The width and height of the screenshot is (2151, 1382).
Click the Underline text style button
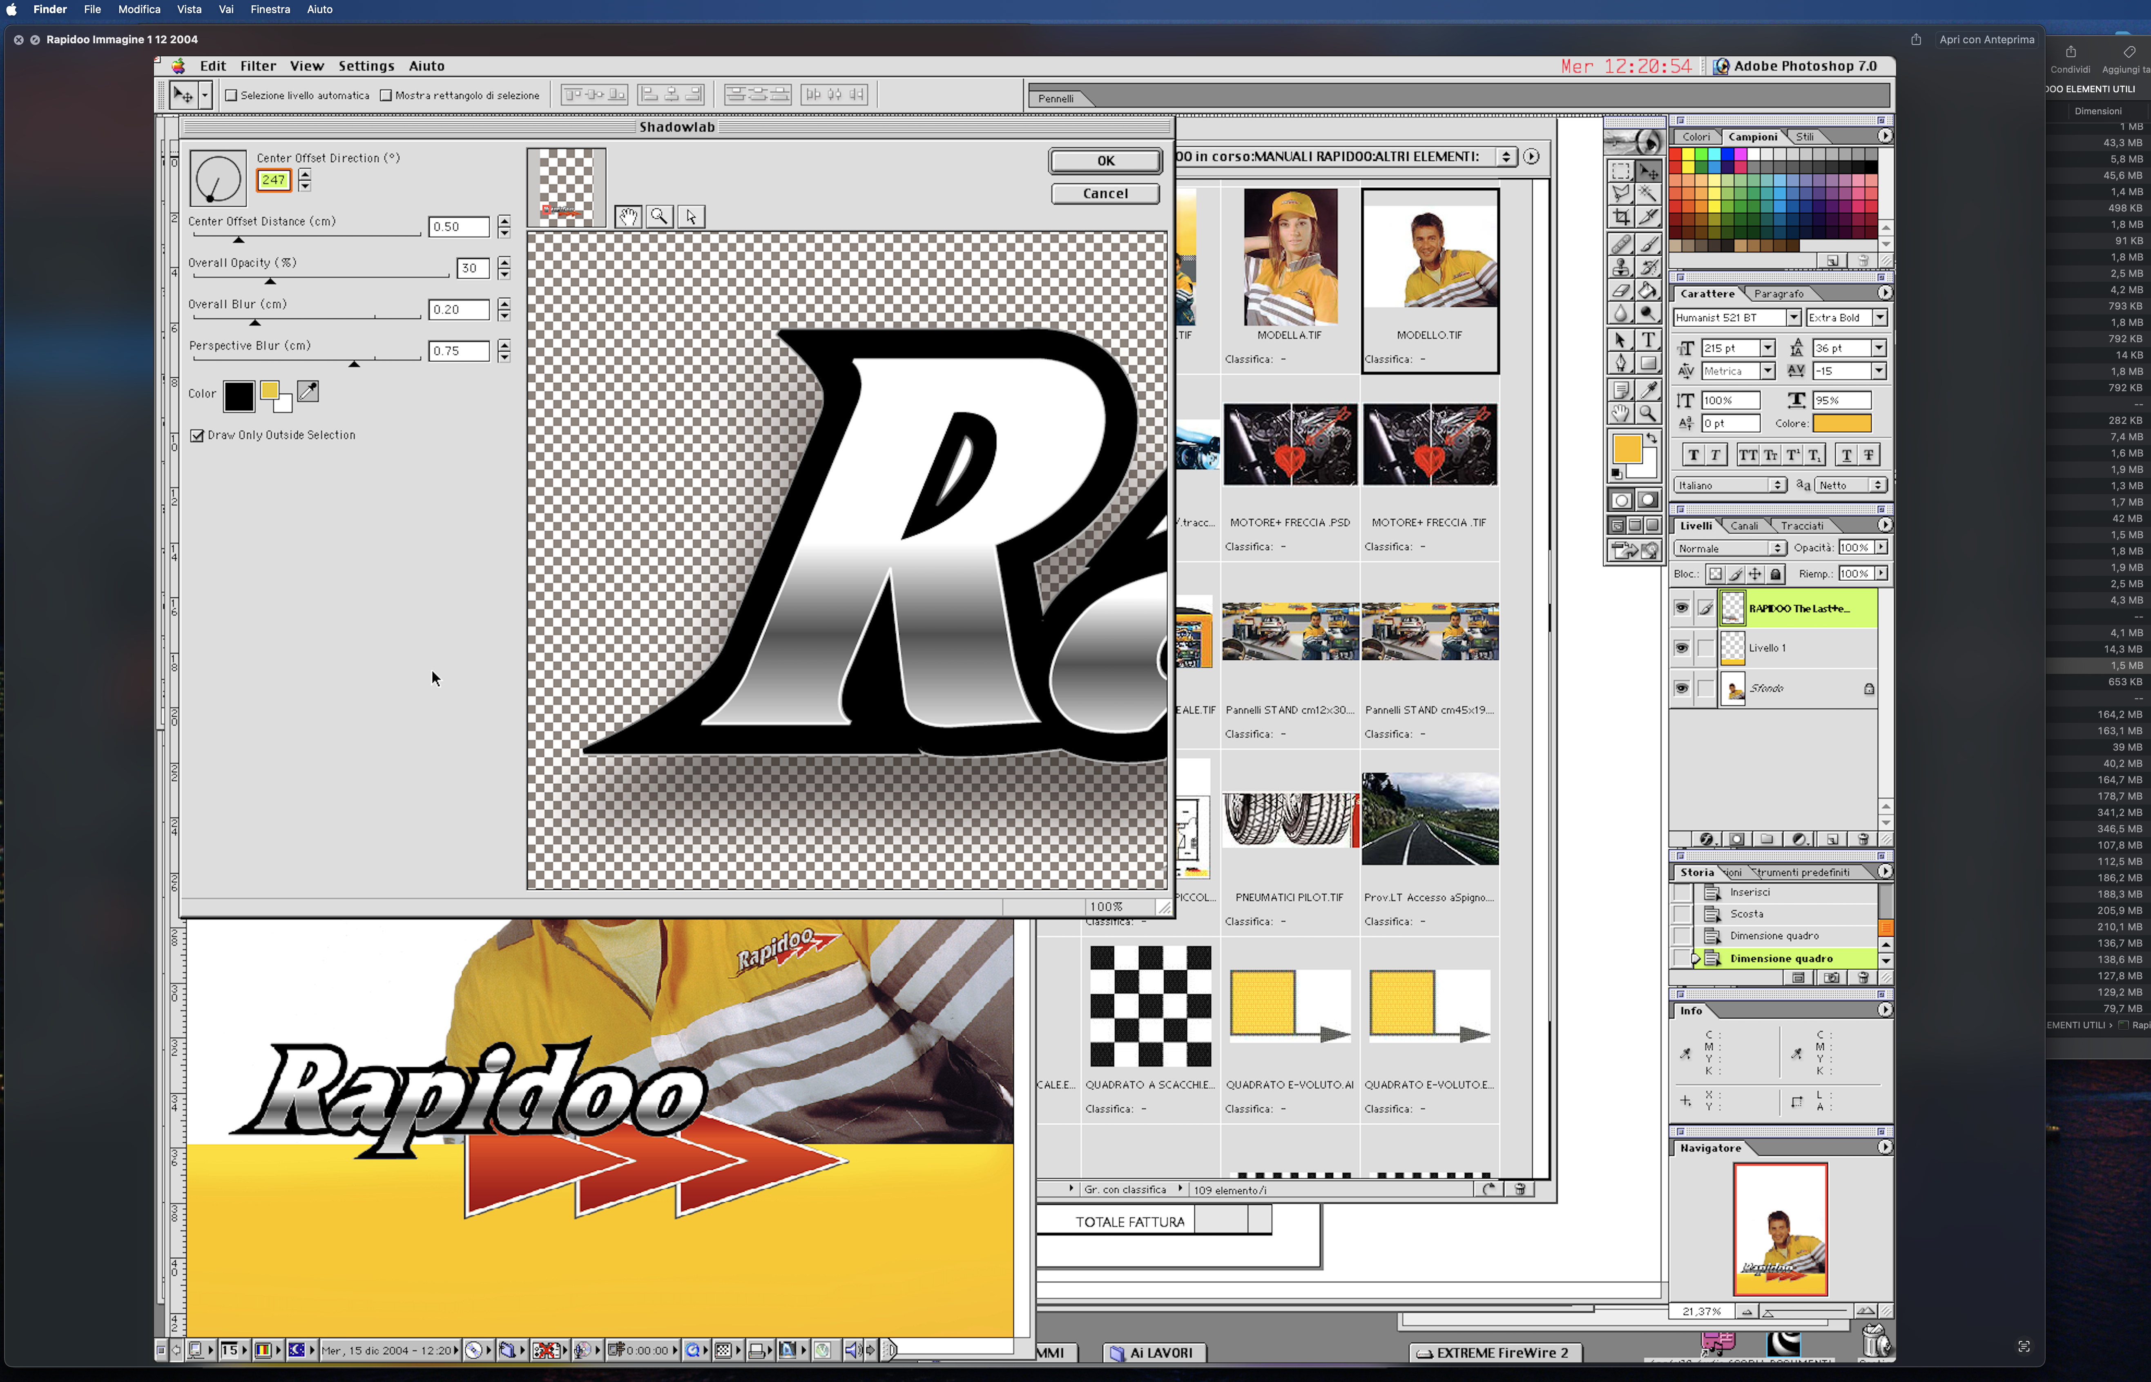tap(1847, 455)
